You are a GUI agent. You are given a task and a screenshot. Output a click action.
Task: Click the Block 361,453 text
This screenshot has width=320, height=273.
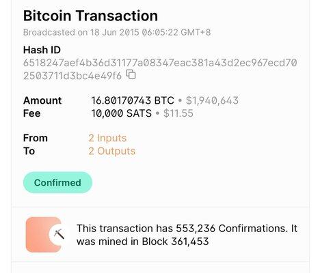(x=175, y=242)
